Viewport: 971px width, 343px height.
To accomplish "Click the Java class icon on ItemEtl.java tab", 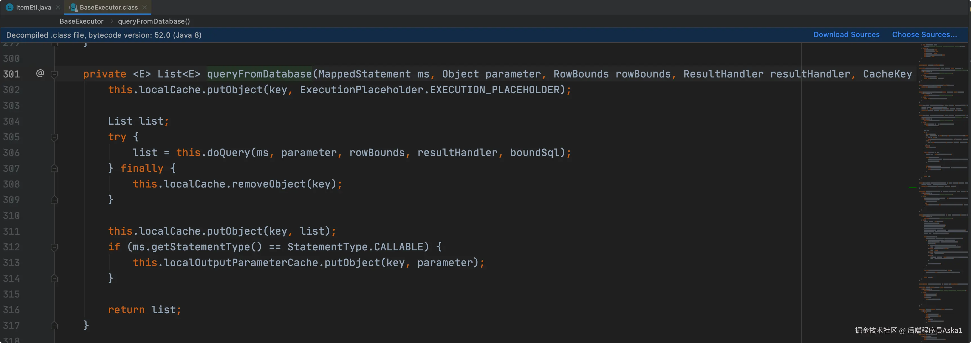I will tap(10, 7).
